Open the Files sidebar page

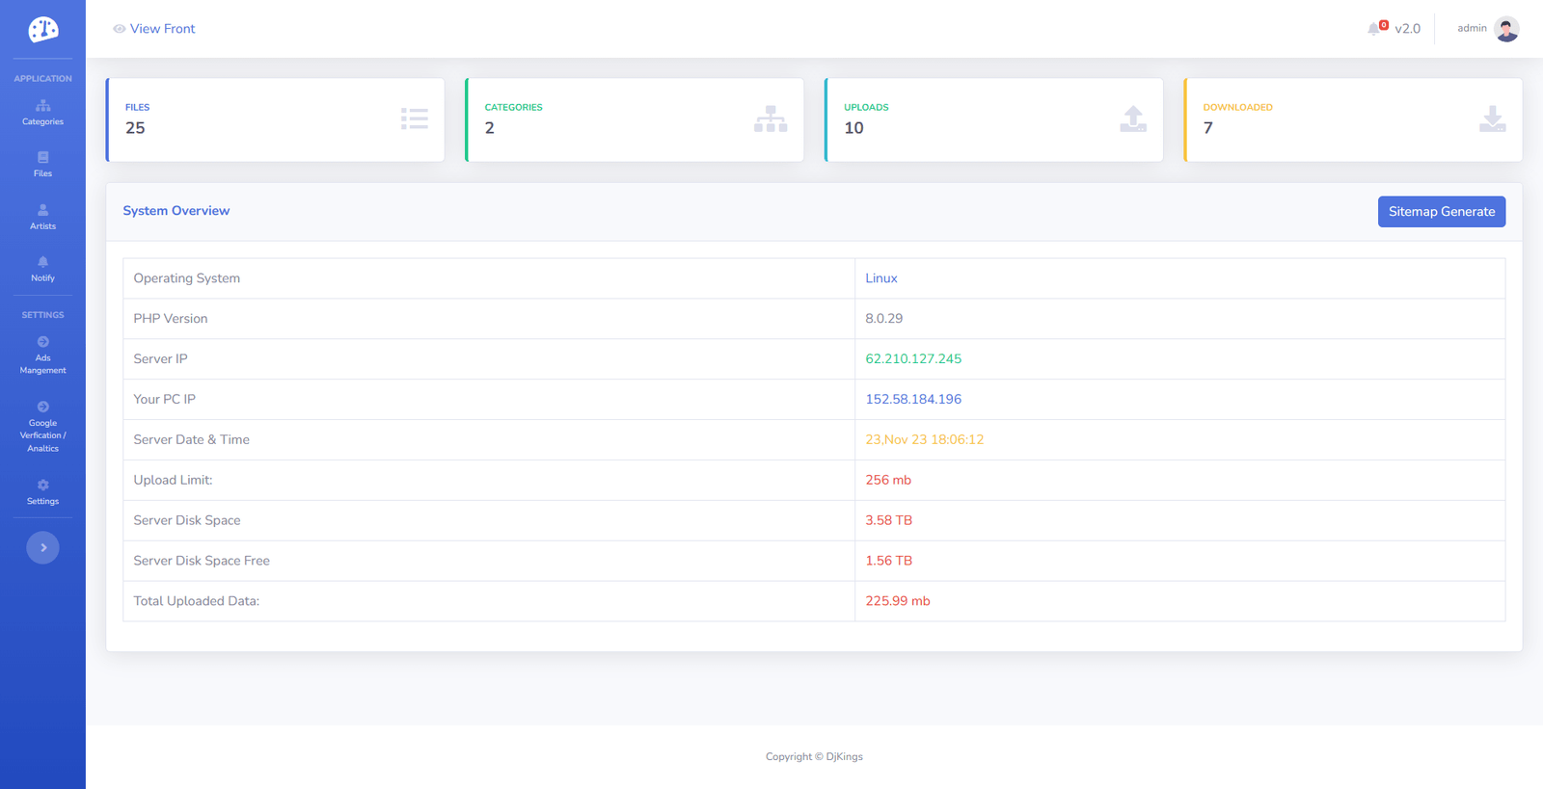(42, 165)
